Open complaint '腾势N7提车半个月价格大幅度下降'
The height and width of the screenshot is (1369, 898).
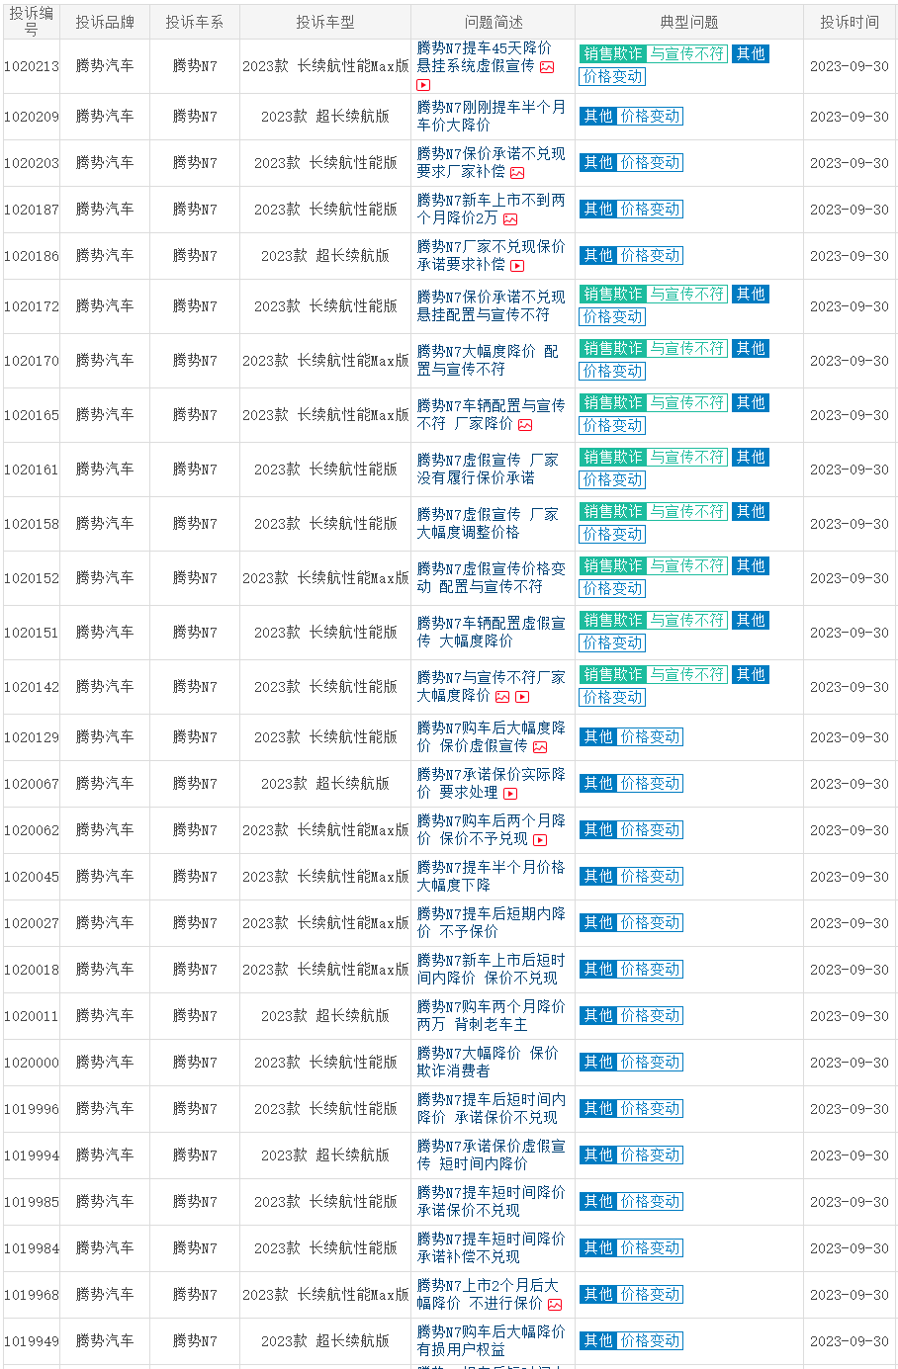pos(491,876)
